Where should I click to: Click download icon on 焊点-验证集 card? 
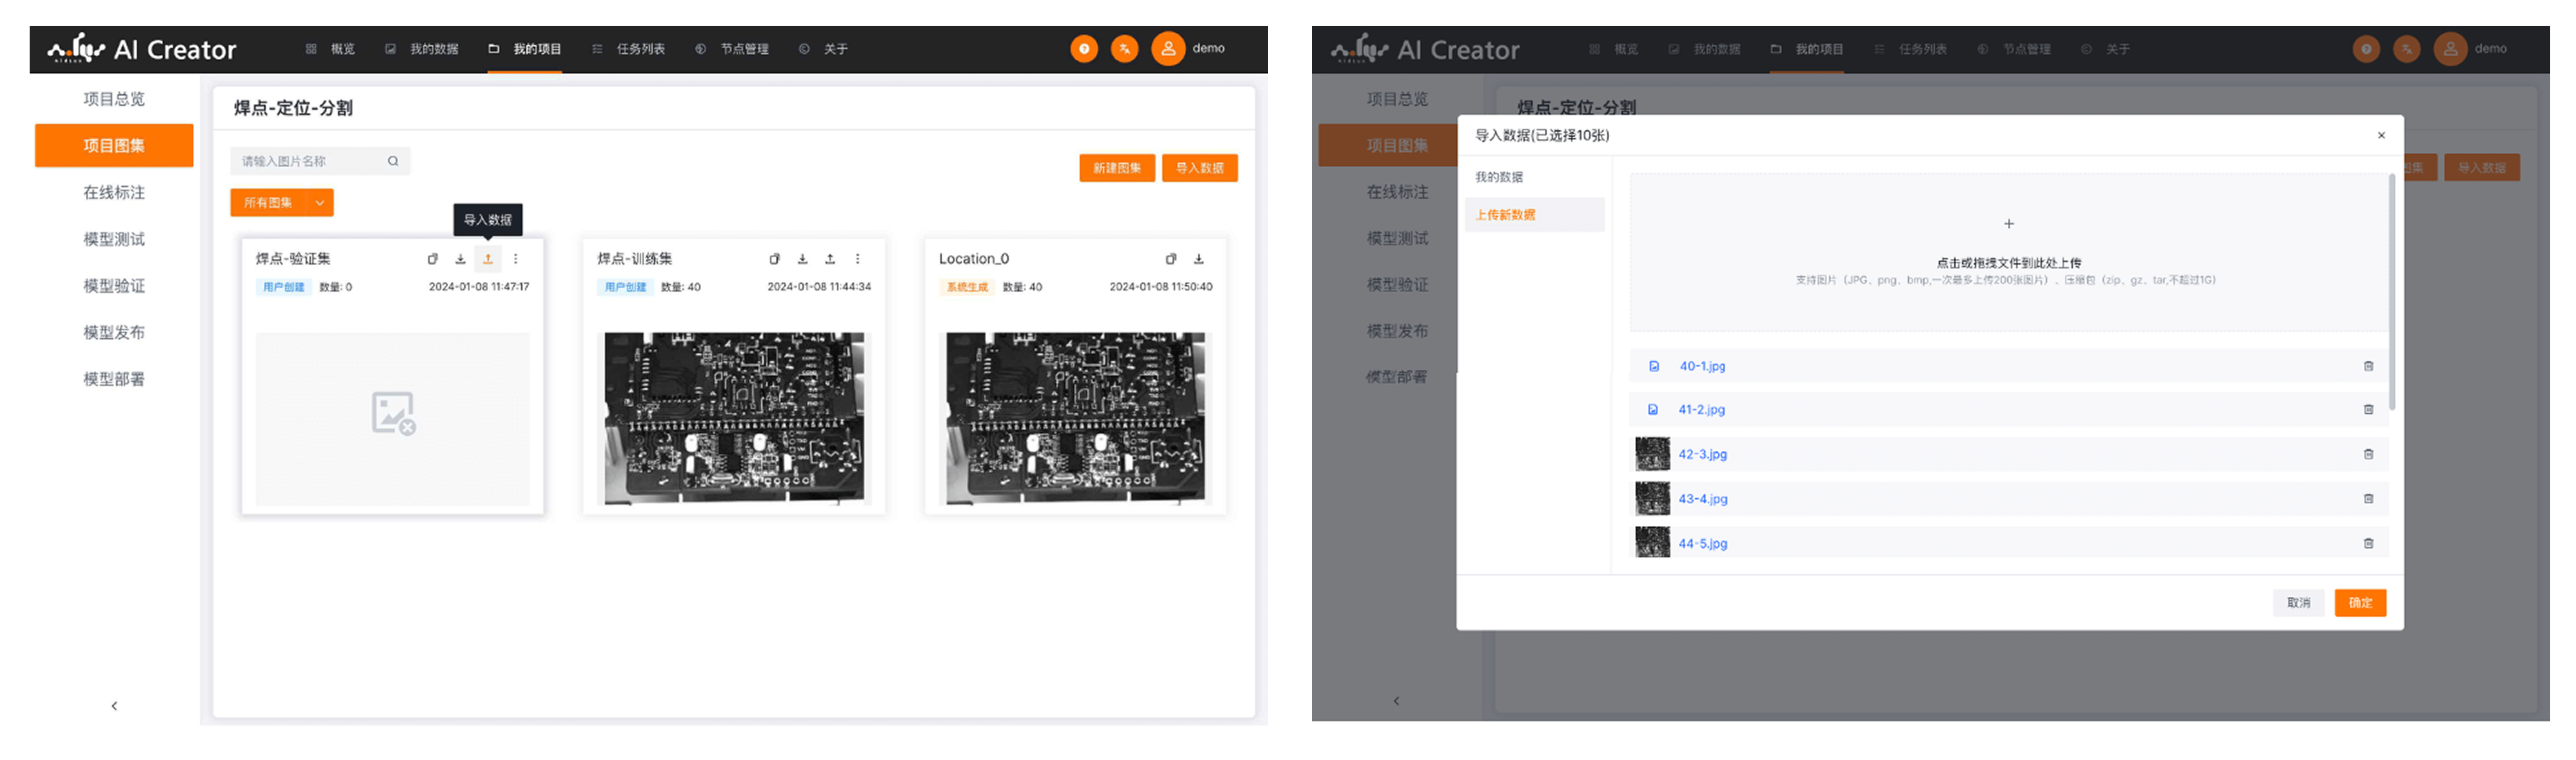(x=460, y=259)
